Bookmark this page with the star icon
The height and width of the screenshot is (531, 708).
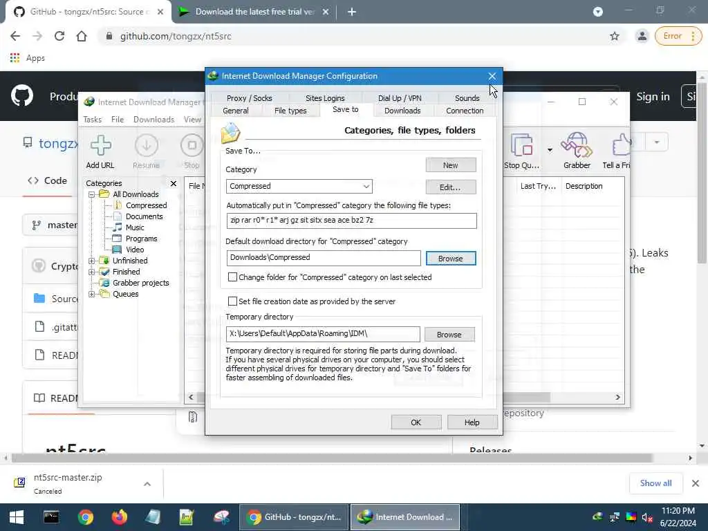coord(615,36)
